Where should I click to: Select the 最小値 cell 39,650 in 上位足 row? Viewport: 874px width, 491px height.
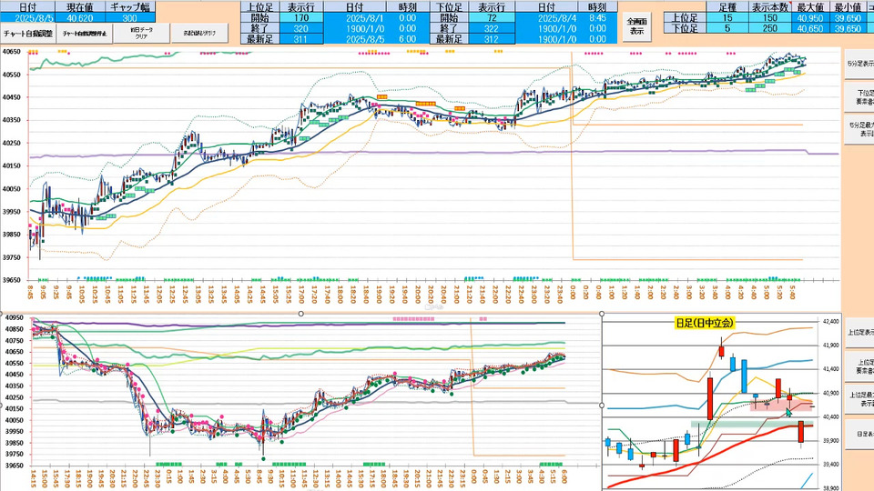(848, 18)
